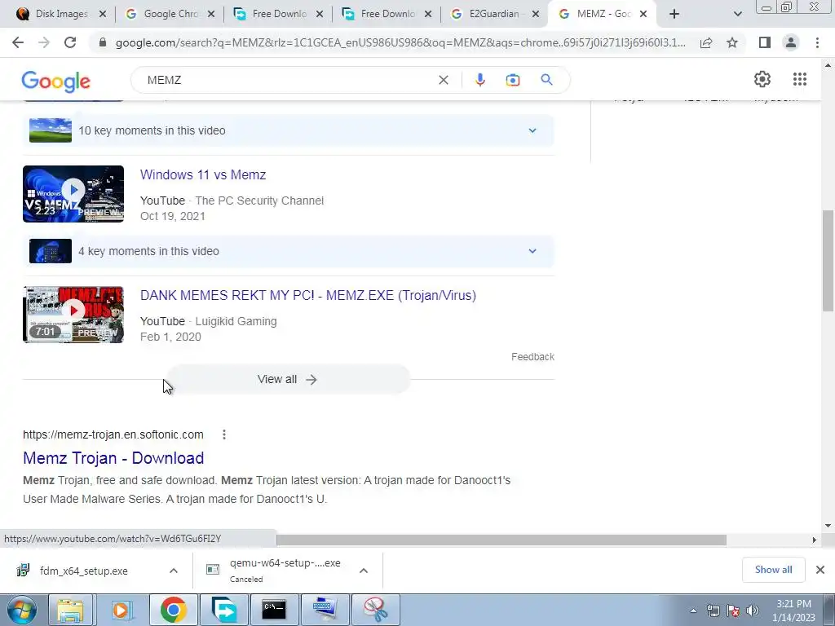Screen dimensions: 835x626
Task: Open the Snipping Tool in the taskbar
Action: pos(376,610)
